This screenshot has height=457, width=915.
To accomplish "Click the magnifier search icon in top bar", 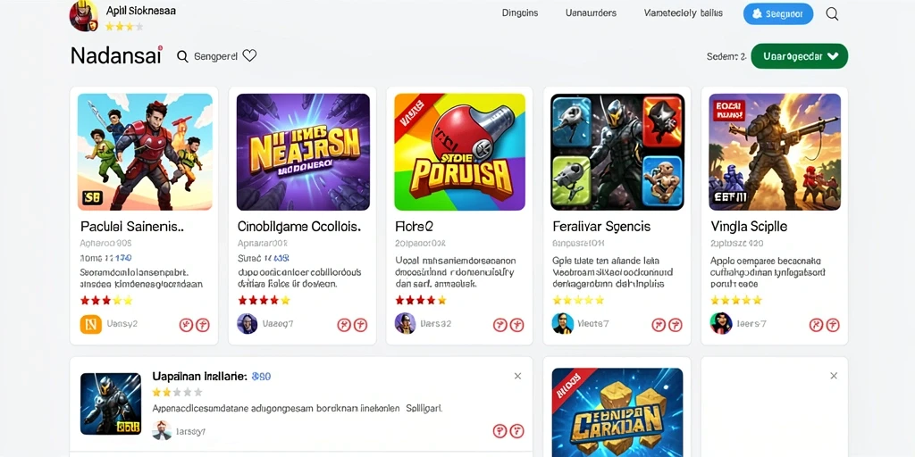I will (832, 14).
